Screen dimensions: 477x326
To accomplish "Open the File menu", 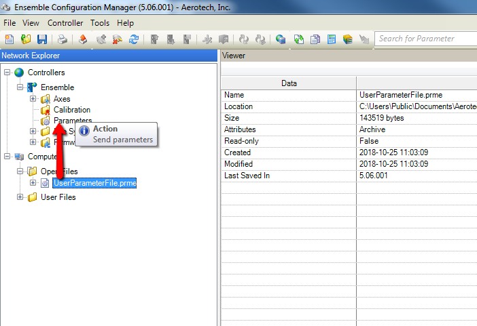I will [10, 23].
